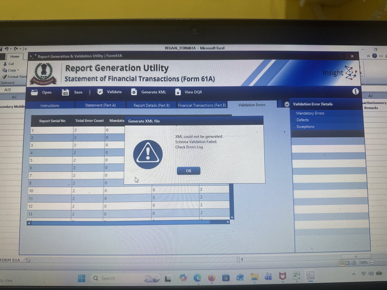Click the Home ribbon tab in Excel
This screenshot has height=290, width=387.
(15, 56)
